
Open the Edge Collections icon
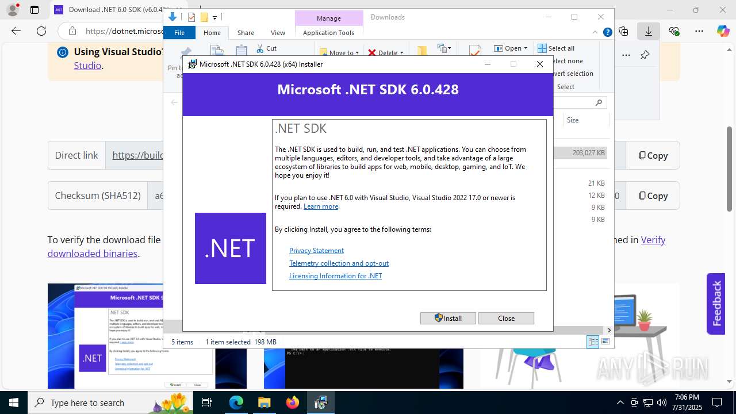pyautogui.click(x=623, y=31)
